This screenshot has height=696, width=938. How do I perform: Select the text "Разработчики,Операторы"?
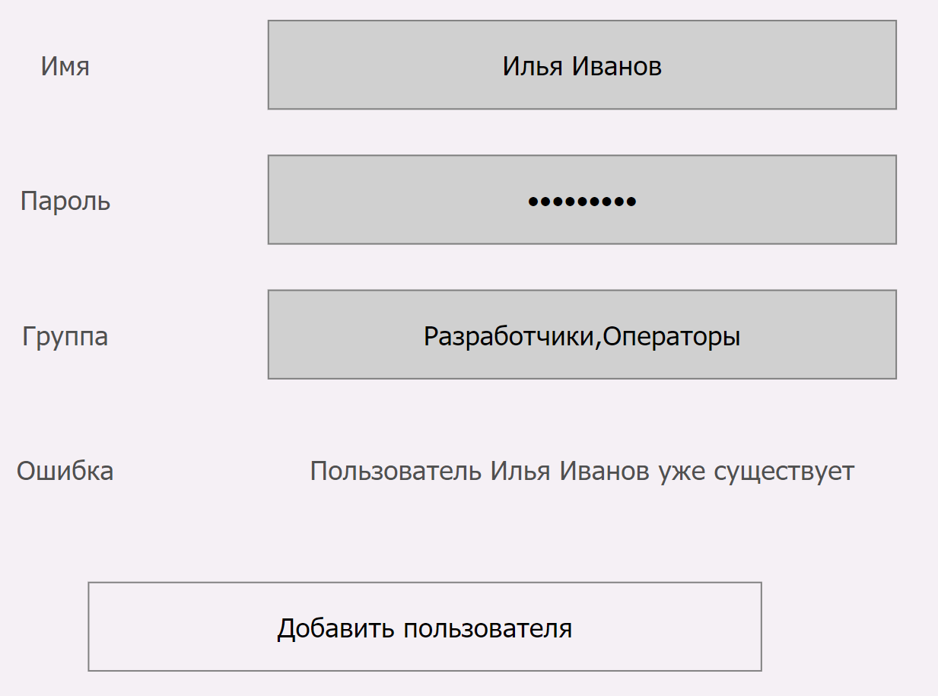tap(582, 335)
